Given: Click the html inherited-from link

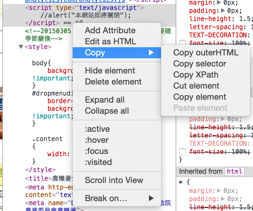Looking at the screenshot, I should [235, 171].
